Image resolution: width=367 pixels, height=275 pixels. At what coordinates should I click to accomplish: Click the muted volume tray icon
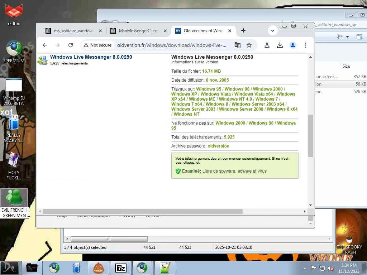(x=331, y=268)
